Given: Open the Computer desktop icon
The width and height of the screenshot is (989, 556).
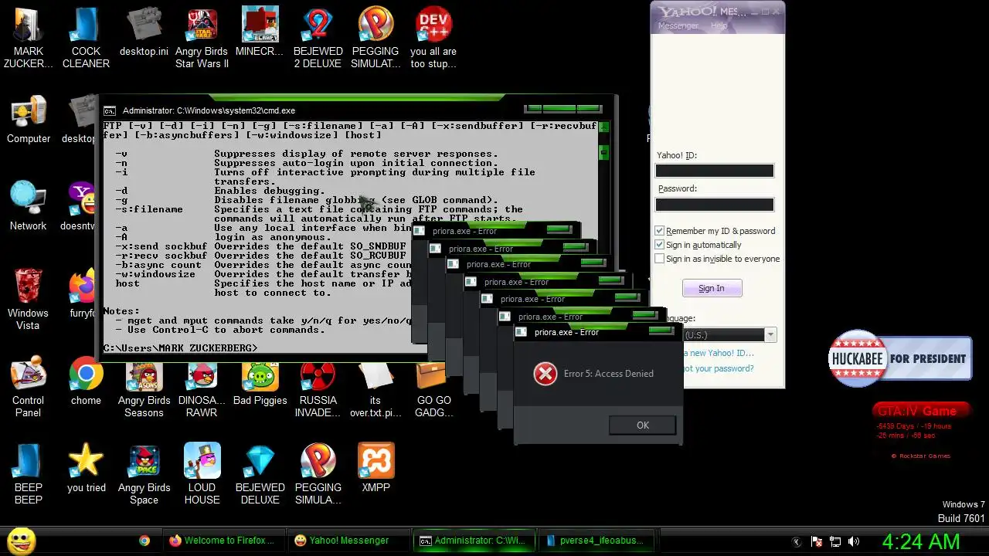Looking at the screenshot, I should click(x=29, y=120).
